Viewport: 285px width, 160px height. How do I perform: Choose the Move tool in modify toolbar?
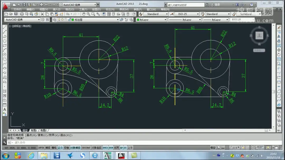click(x=279, y=50)
